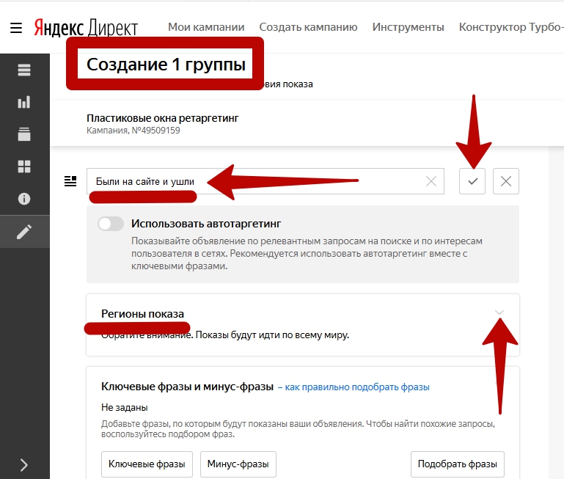Click the Показы будут идти по всему миру notice
The height and width of the screenshot is (479, 564).
(272, 335)
